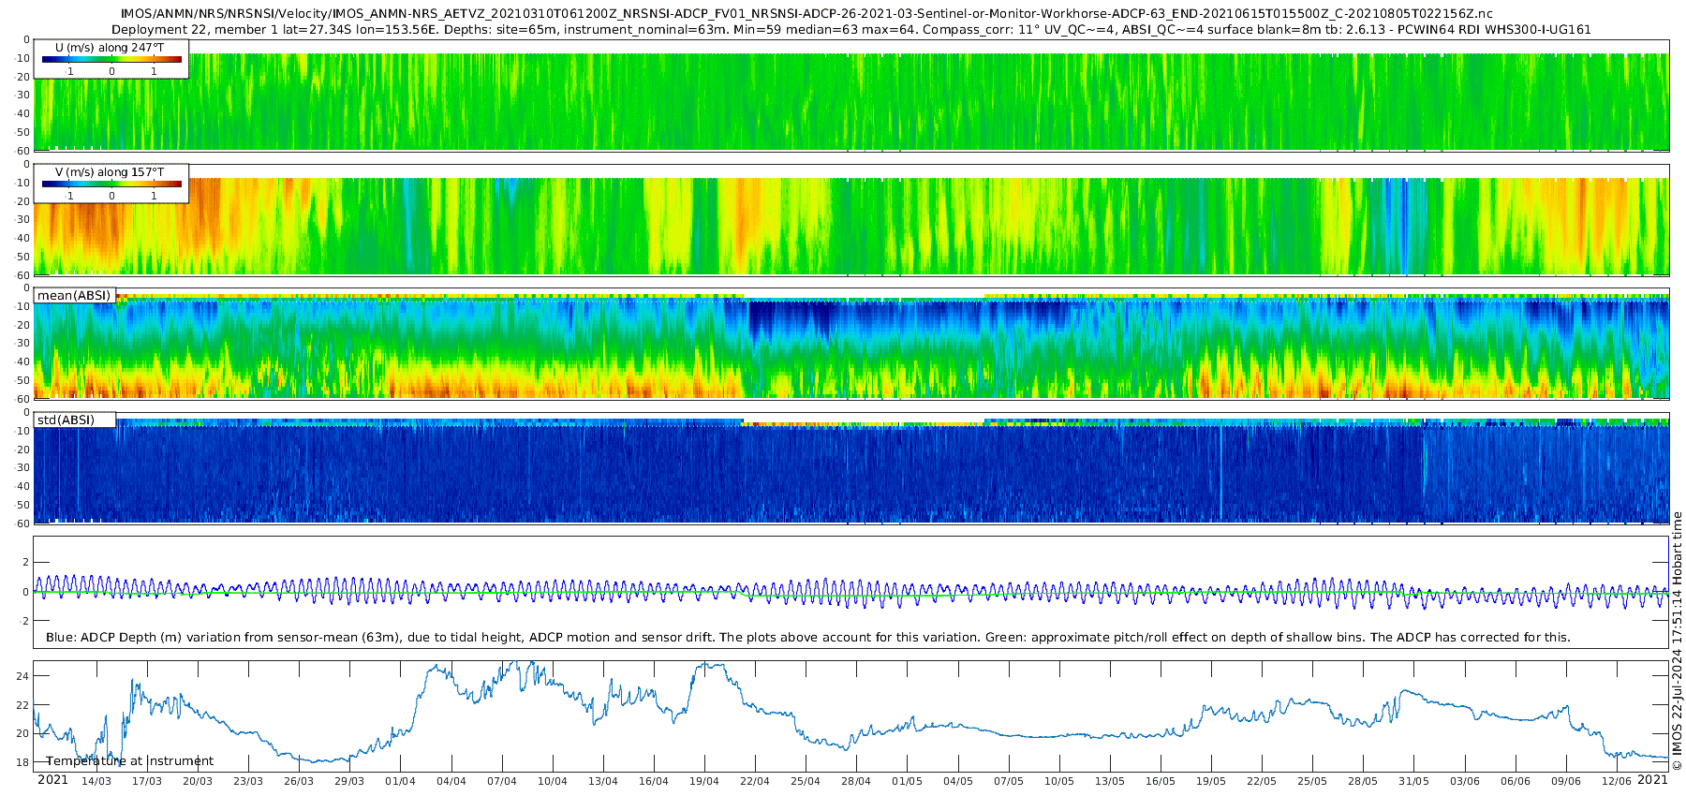This screenshot has height=796, width=1686.
Task: Click the mean(ABSI) panel label
Action: [x=74, y=296]
